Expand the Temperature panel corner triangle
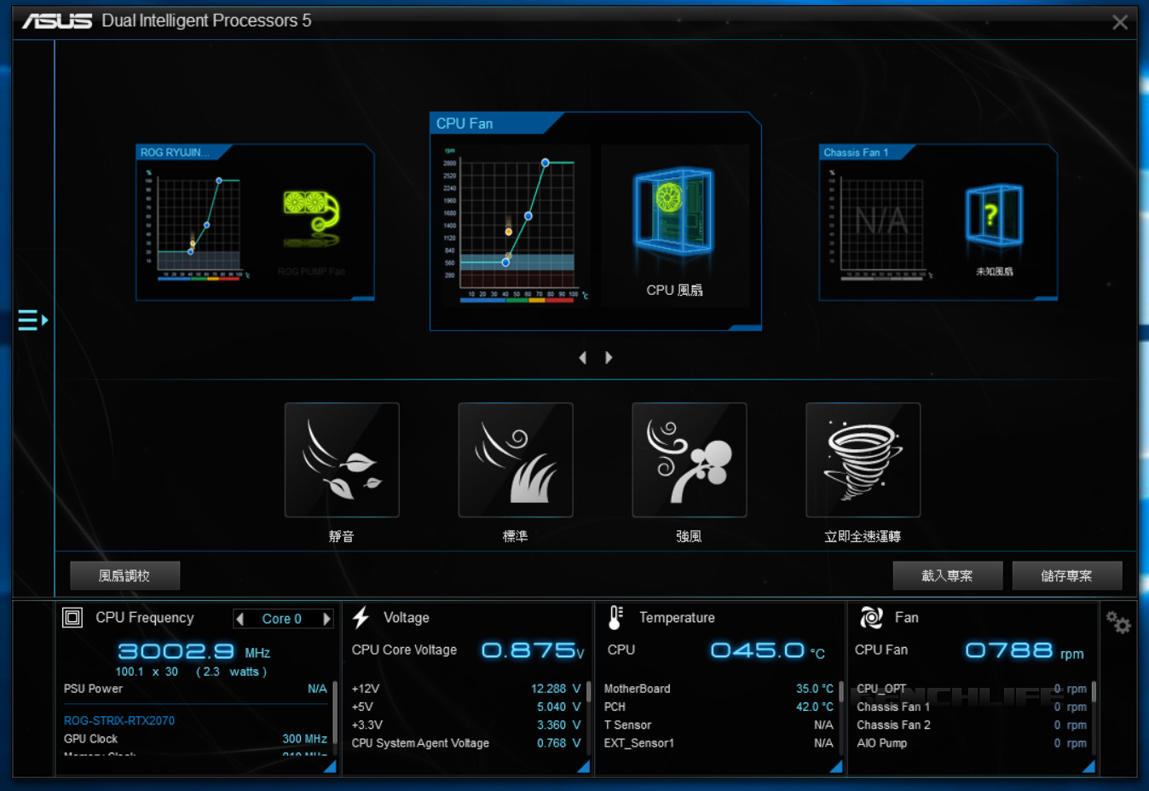 click(x=836, y=767)
